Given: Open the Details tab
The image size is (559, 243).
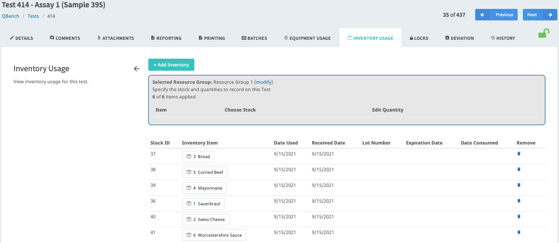Looking at the screenshot, I should click(x=21, y=38).
